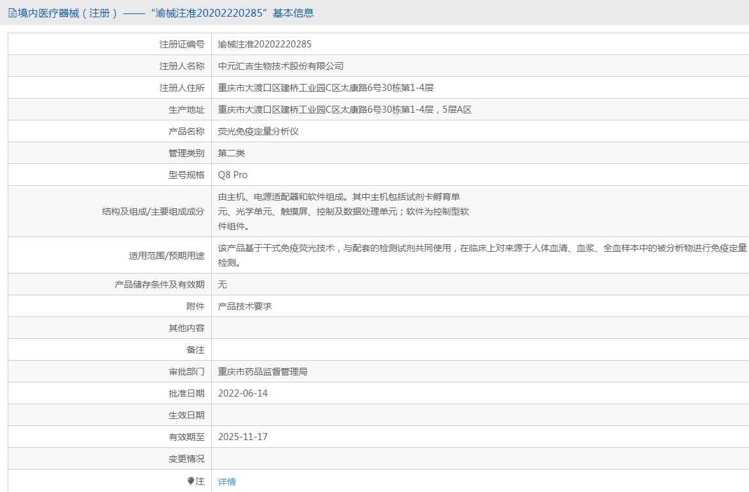Click the 产品技术要求 attachment text
This screenshot has height=492, width=749.
(245, 306)
